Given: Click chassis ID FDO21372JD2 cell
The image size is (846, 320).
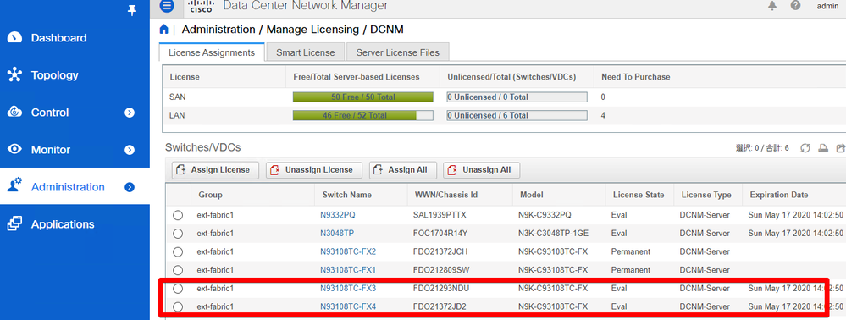Looking at the screenshot, I should [x=440, y=307].
